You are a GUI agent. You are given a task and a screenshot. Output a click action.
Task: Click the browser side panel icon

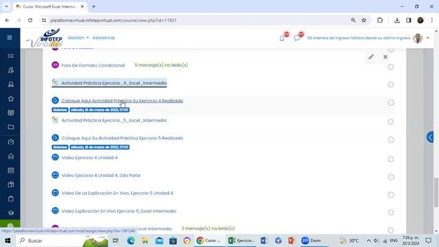click(409, 20)
